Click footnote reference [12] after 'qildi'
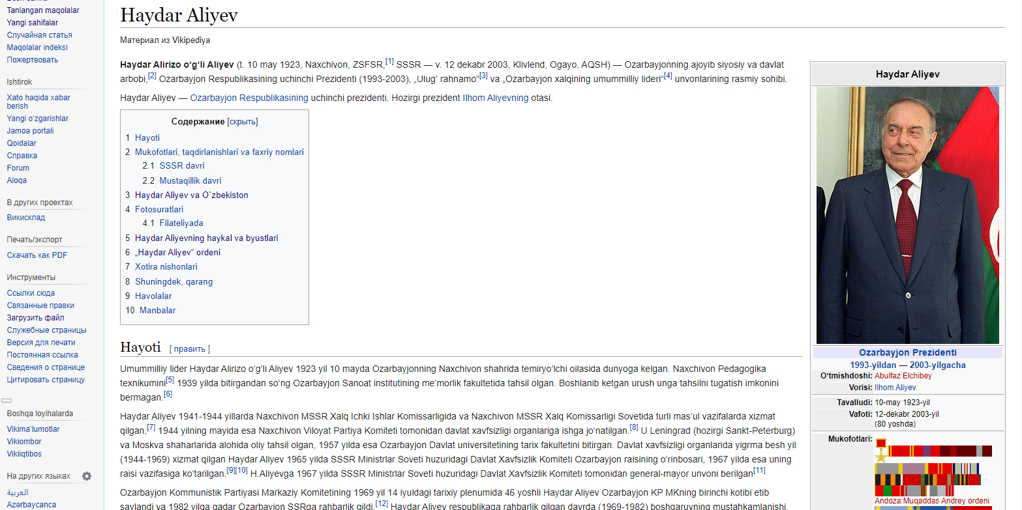The height and width of the screenshot is (510, 1022). pos(382,503)
